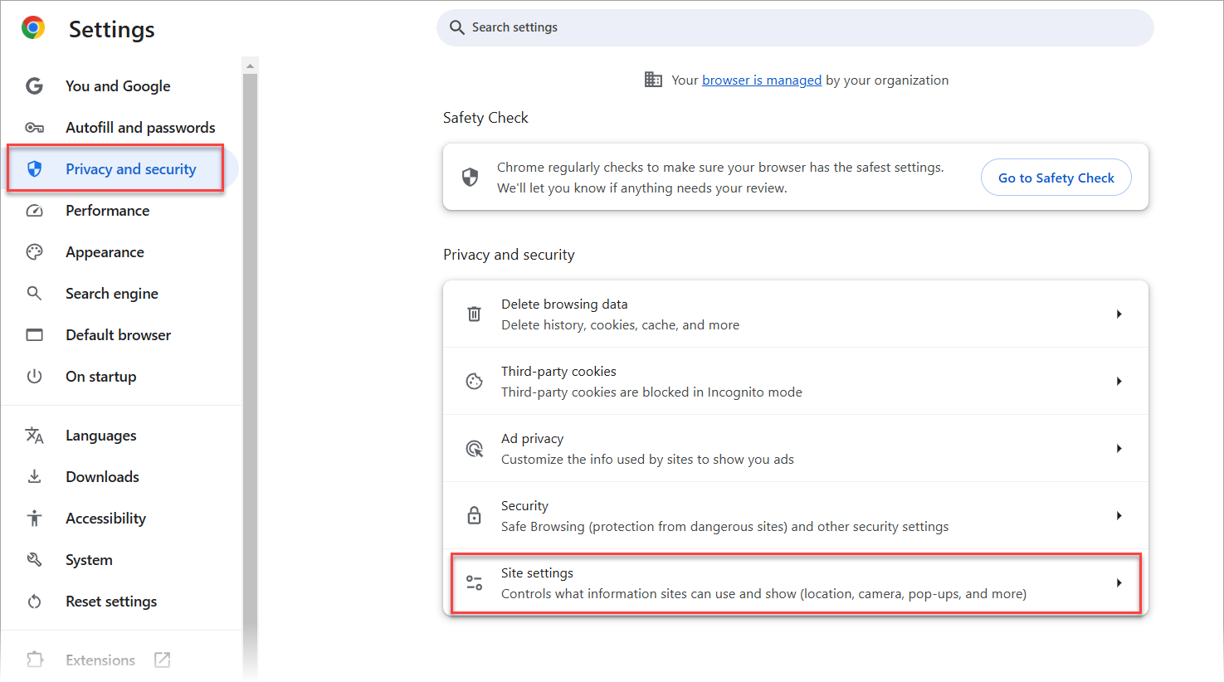Open Third-party cookies row
Image resolution: width=1224 pixels, height=682 pixels.
click(x=796, y=382)
